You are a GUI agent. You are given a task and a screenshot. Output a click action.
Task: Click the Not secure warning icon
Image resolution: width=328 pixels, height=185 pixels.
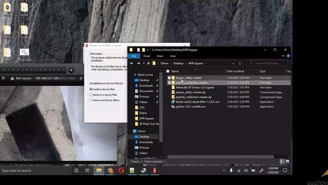pos(12,78)
